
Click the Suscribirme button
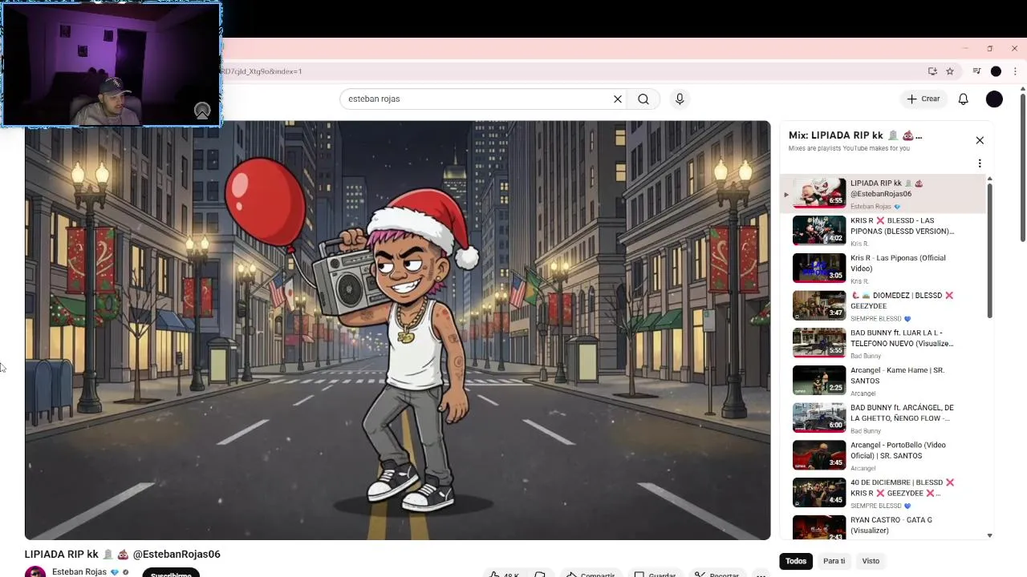(x=171, y=573)
